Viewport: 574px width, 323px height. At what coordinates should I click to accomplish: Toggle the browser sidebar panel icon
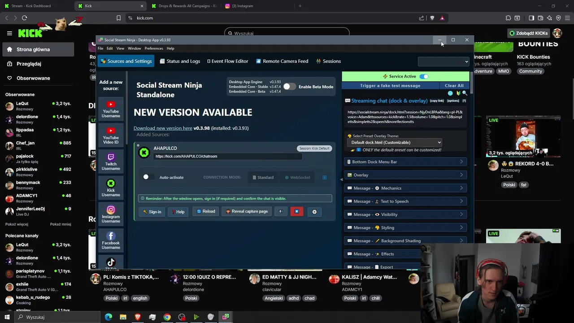(531, 18)
